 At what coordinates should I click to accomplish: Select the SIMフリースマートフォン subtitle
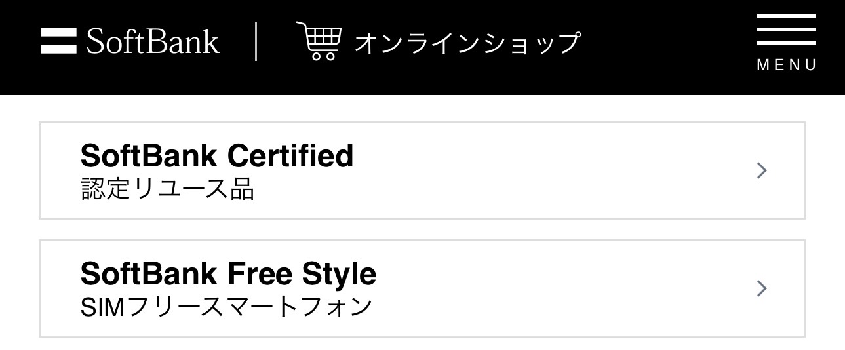(226, 307)
